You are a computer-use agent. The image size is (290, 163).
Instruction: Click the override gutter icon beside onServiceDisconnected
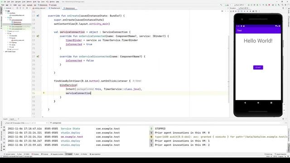[x=38, y=56]
